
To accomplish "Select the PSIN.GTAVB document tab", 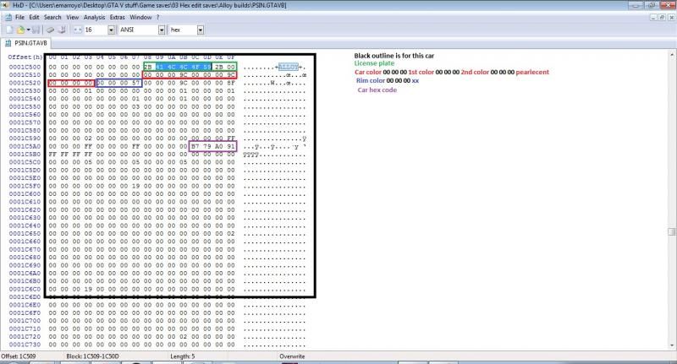I will click(27, 42).
